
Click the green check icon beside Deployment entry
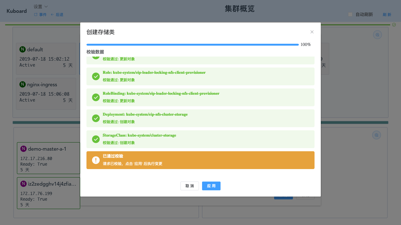coord(96,118)
